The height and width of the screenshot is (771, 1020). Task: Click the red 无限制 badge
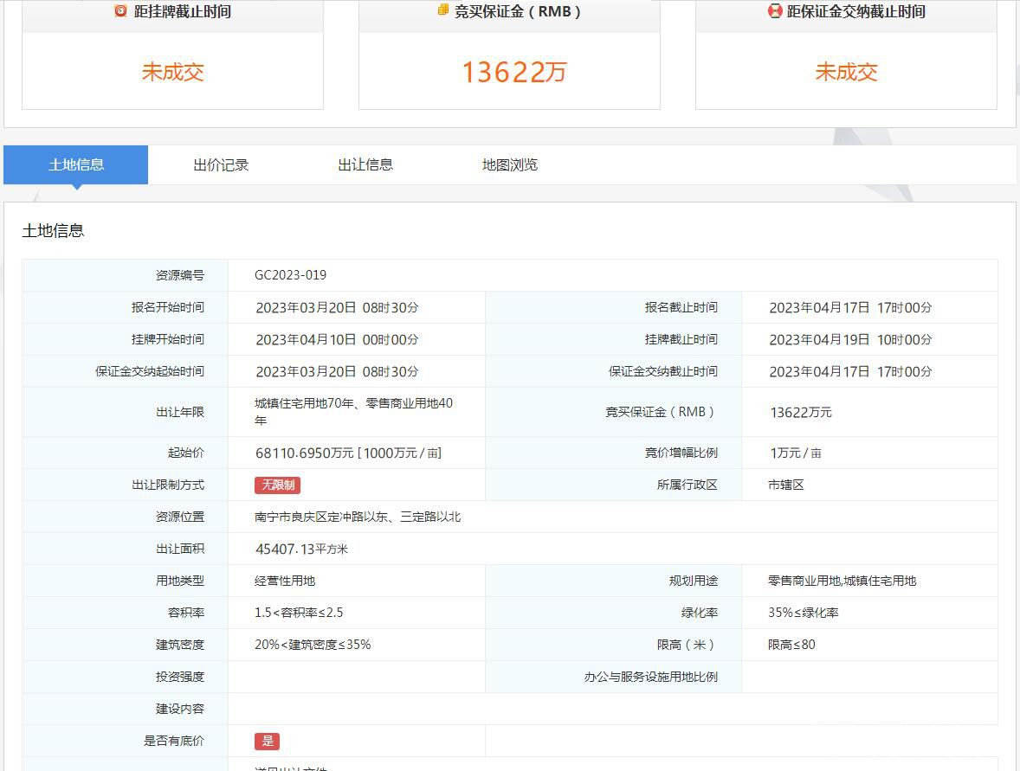click(x=278, y=485)
